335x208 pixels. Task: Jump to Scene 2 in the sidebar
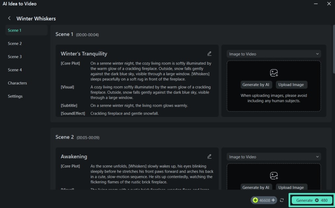click(x=15, y=44)
